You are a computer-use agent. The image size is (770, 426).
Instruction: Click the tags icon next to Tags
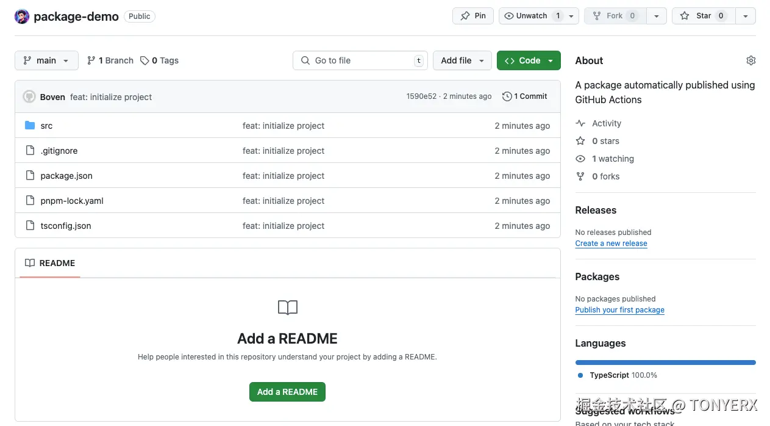(144, 60)
